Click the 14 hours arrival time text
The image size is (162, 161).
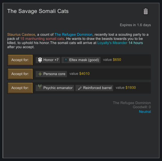pyautogui.click(x=136, y=43)
